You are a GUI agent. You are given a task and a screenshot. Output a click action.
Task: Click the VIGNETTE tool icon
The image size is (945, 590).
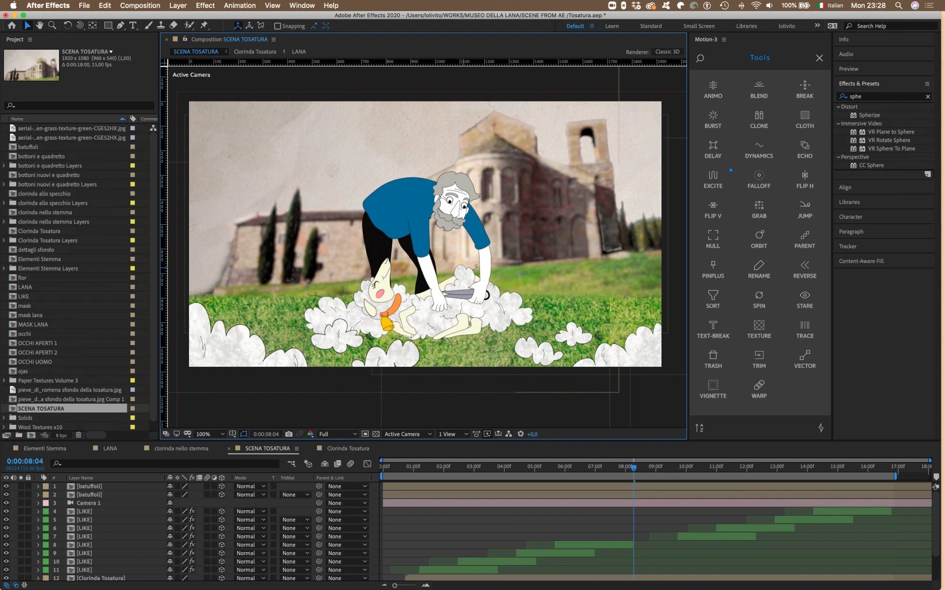tap(713, 389)
